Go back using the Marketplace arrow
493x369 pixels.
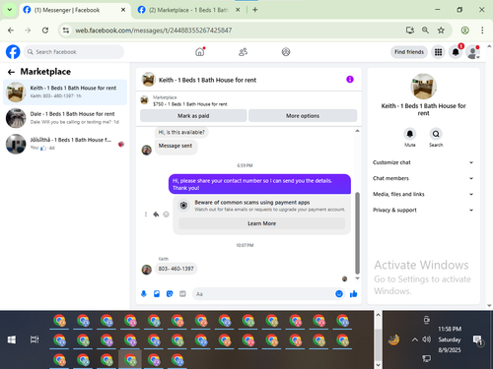[x=11, y=72]
